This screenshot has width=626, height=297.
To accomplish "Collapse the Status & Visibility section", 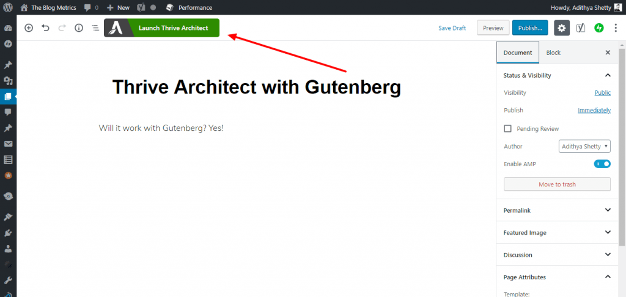I will pos(608,75).
